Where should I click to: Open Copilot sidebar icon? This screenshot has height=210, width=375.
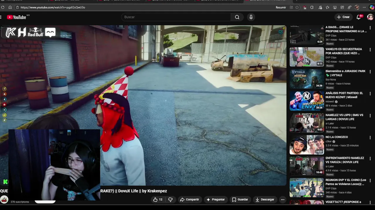tap(371, 7)
